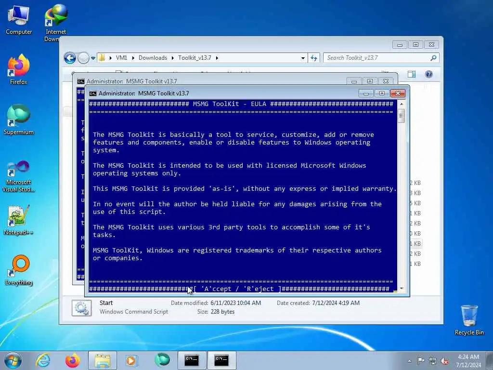
Task: Go back in the Explorer window
Action: [70, 58]
